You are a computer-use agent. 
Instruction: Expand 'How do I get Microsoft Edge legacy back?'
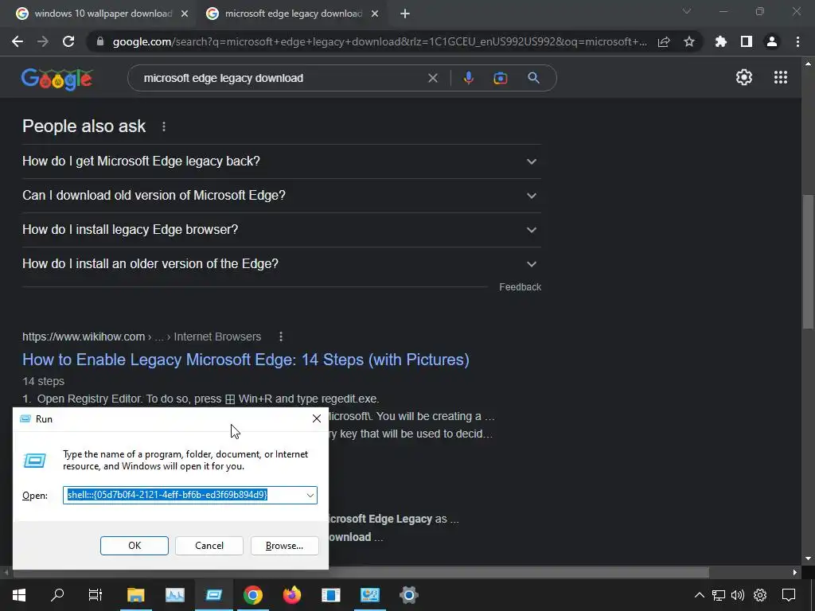(x=281, y=161)
